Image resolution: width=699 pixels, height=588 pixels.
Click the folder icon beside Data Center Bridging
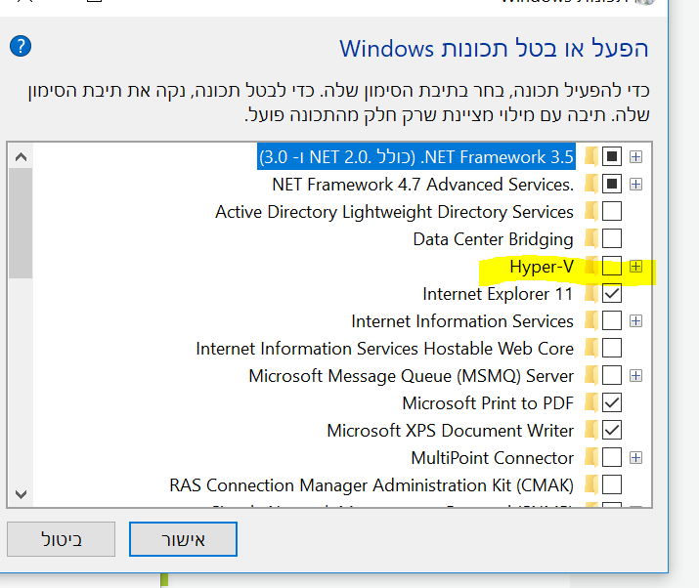(x=590, y=239)
